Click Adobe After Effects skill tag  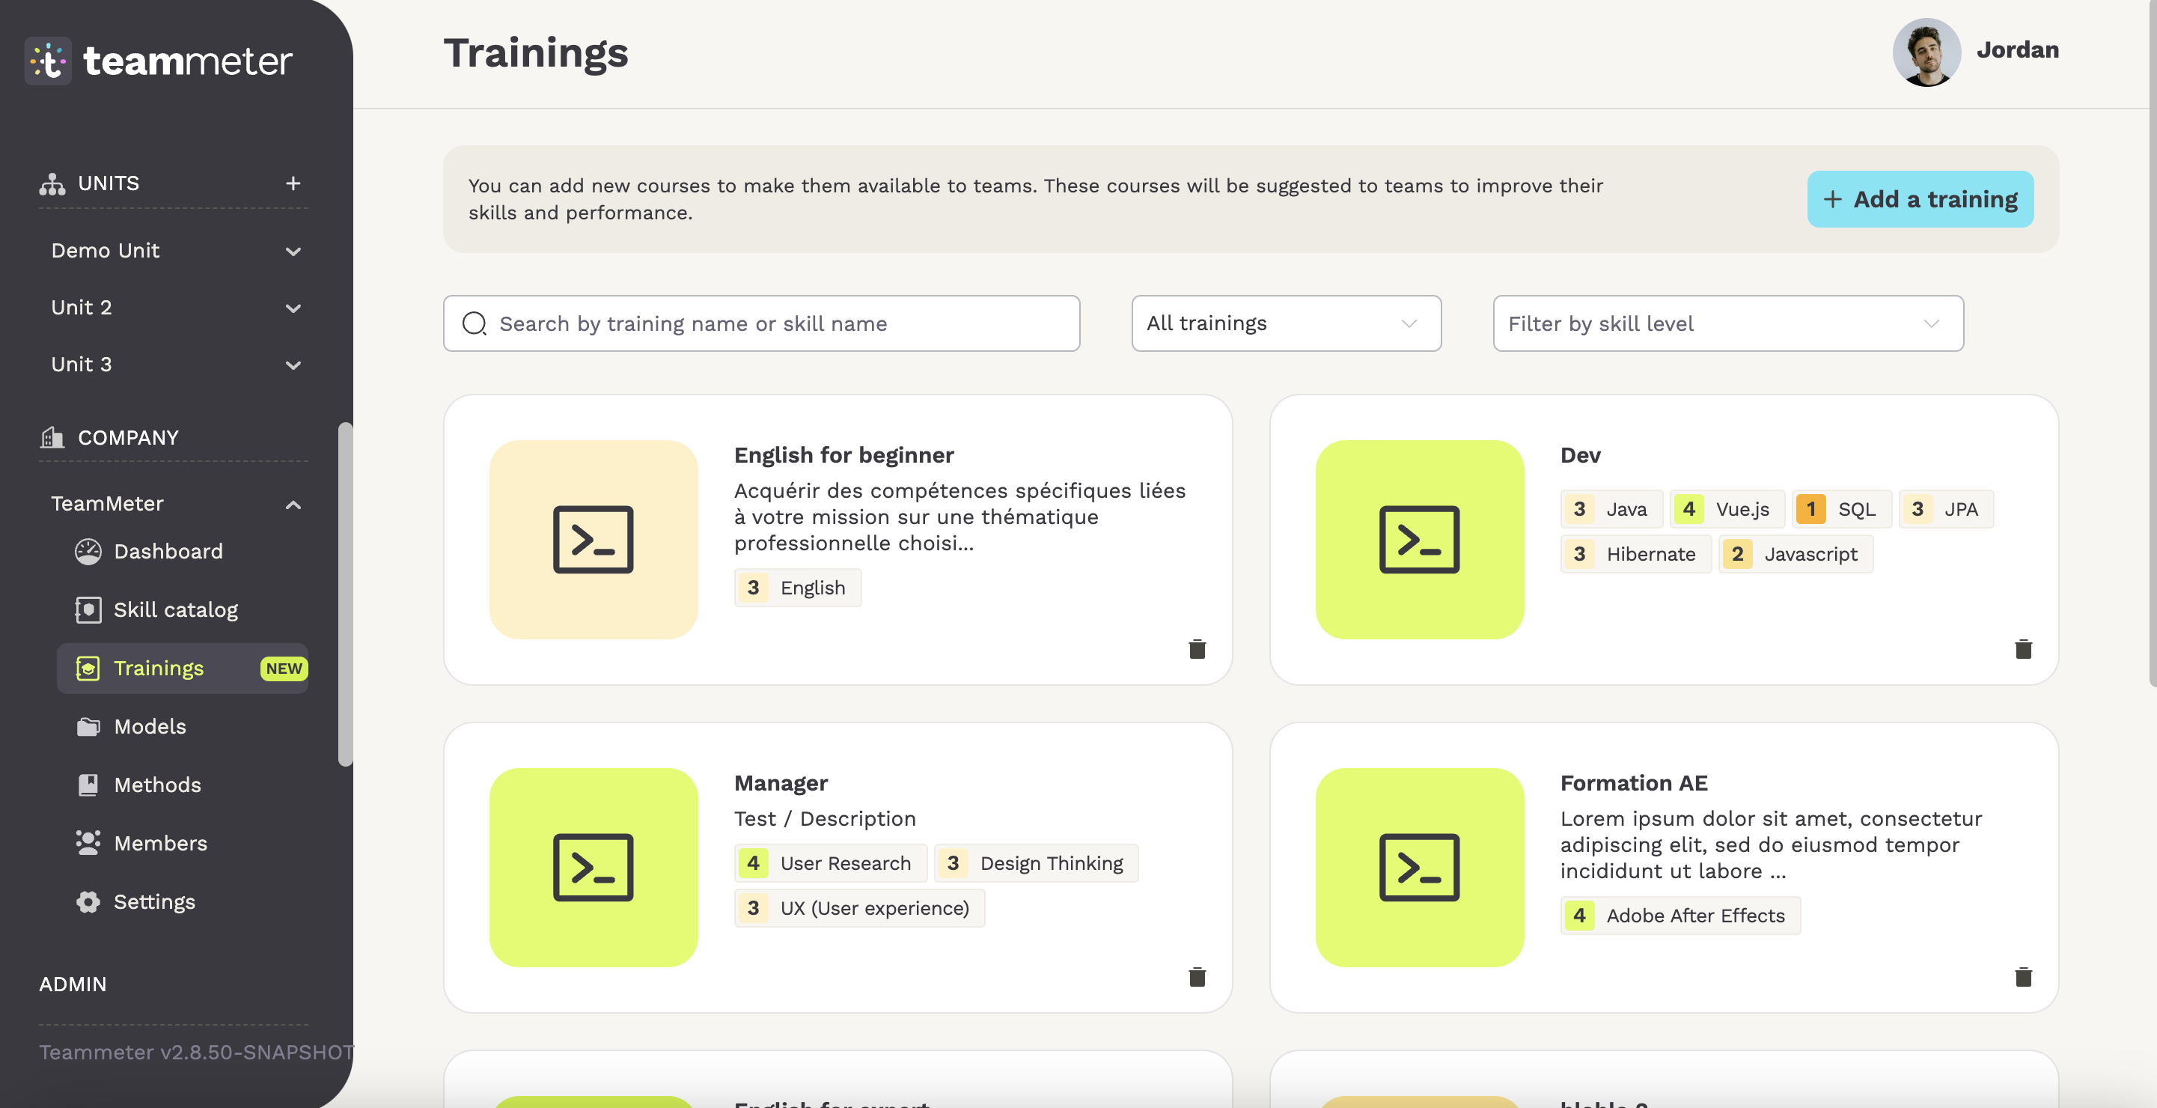pyautogui.click(x=1680, y=916)
